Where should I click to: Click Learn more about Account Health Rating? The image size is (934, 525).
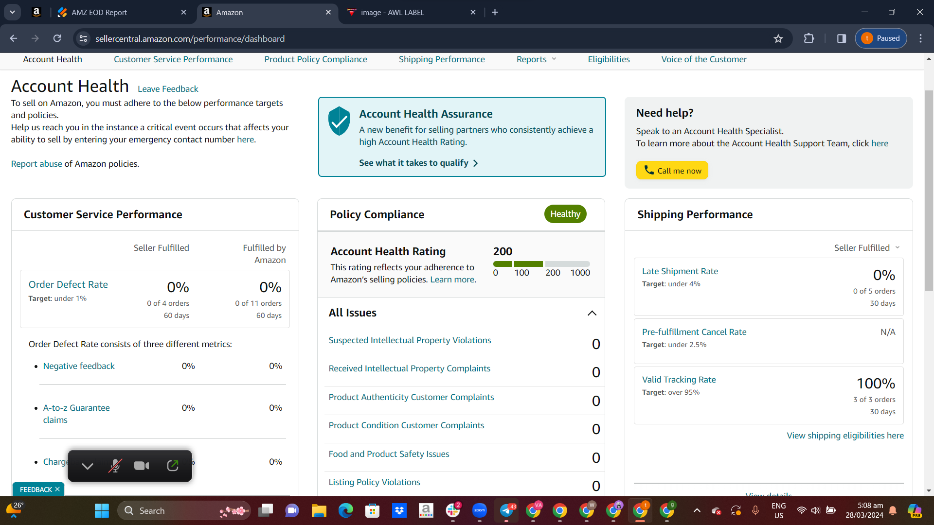(x=452, y=280)
